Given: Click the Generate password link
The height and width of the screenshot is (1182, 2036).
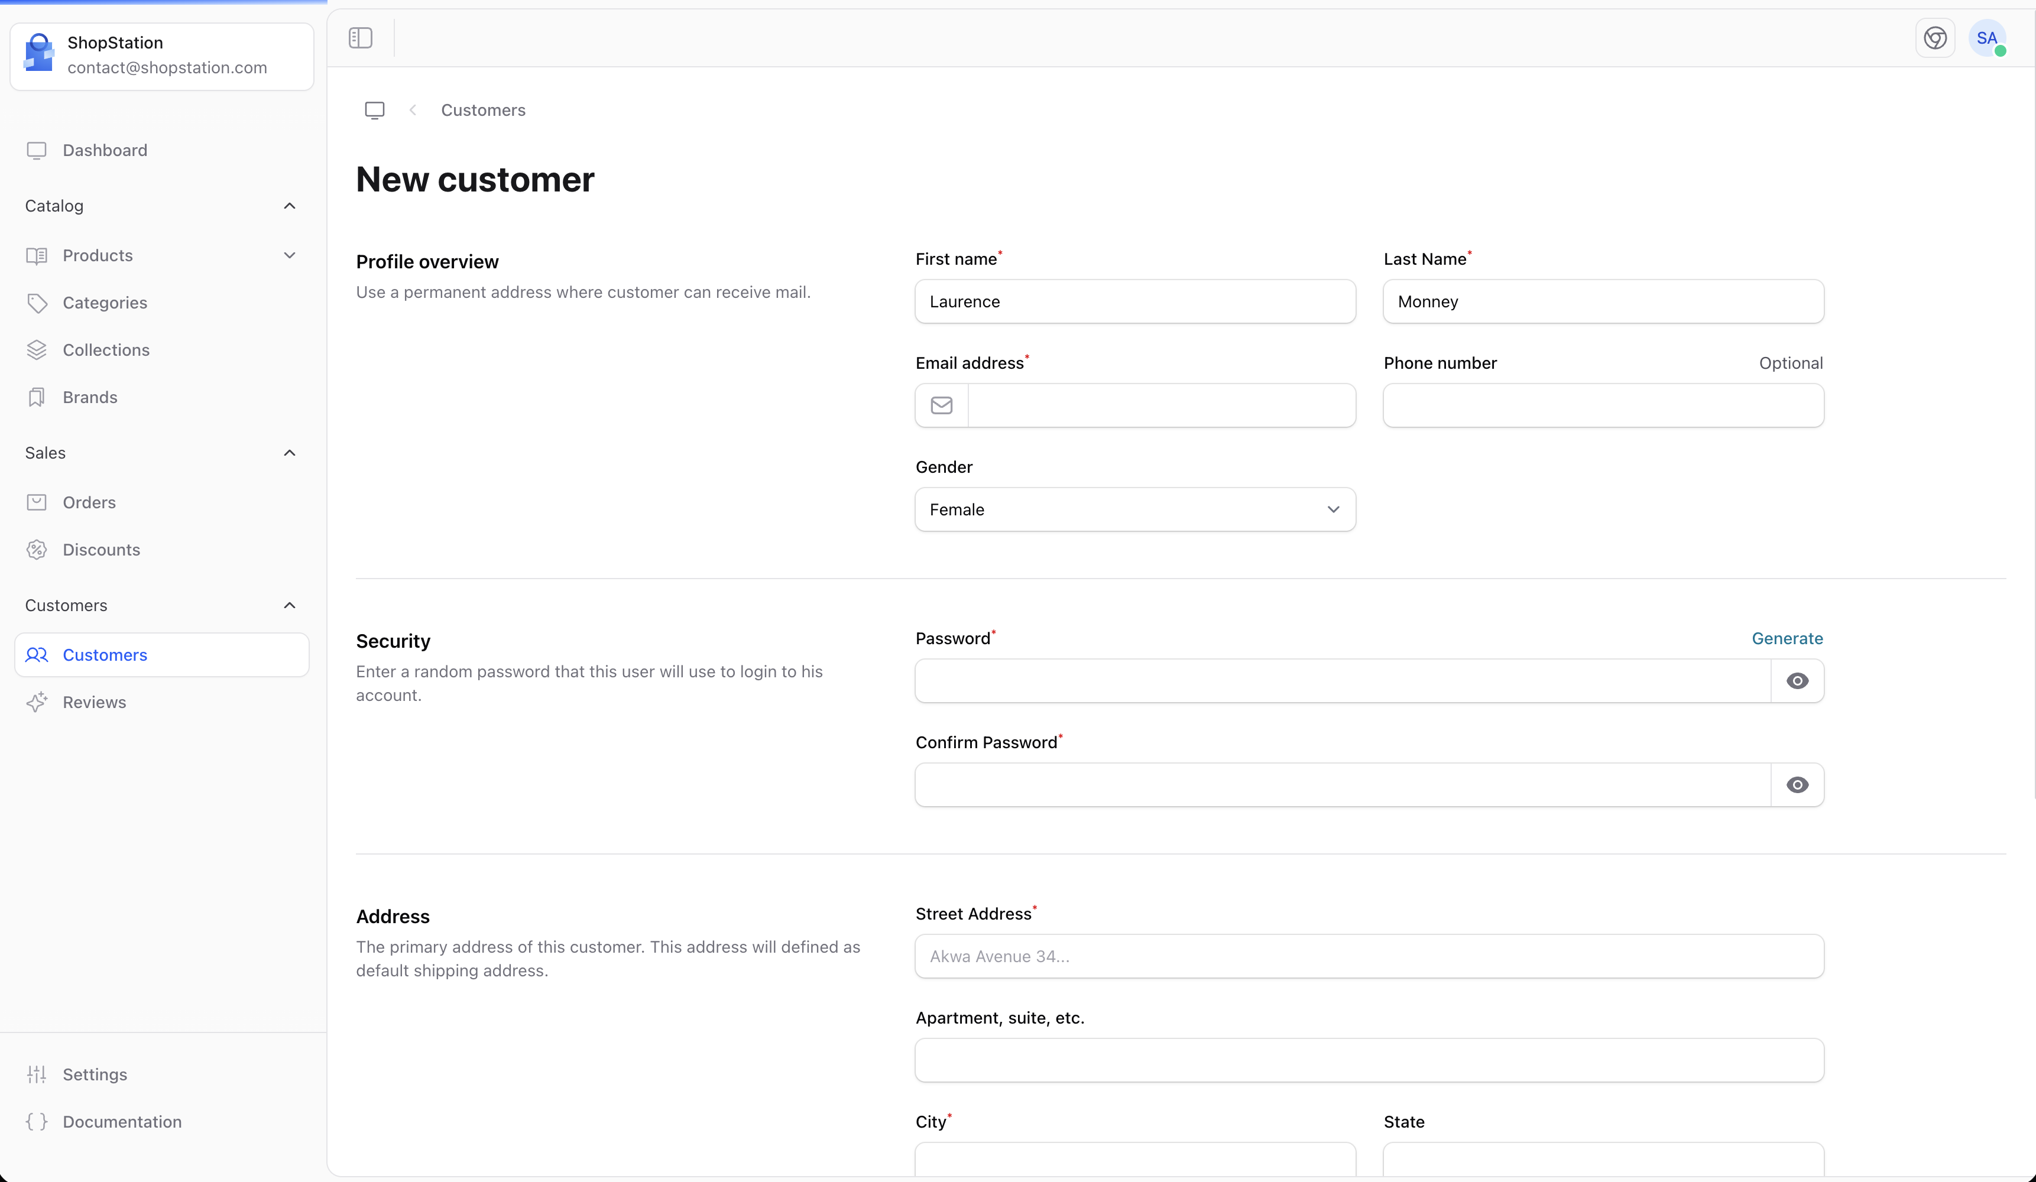Looking at the screenshot, I should pos(1787,638).
